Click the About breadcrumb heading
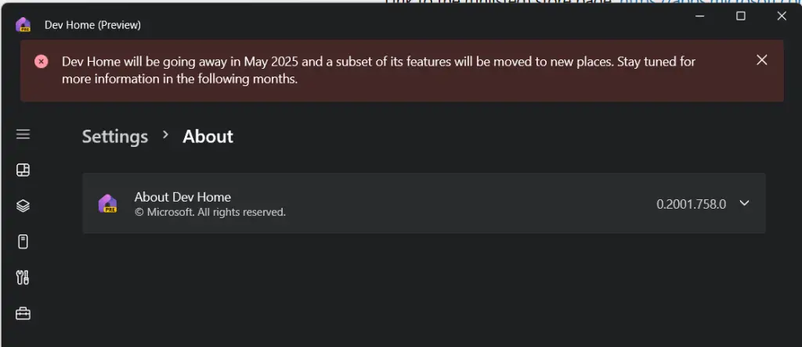 tap(208, 137)
